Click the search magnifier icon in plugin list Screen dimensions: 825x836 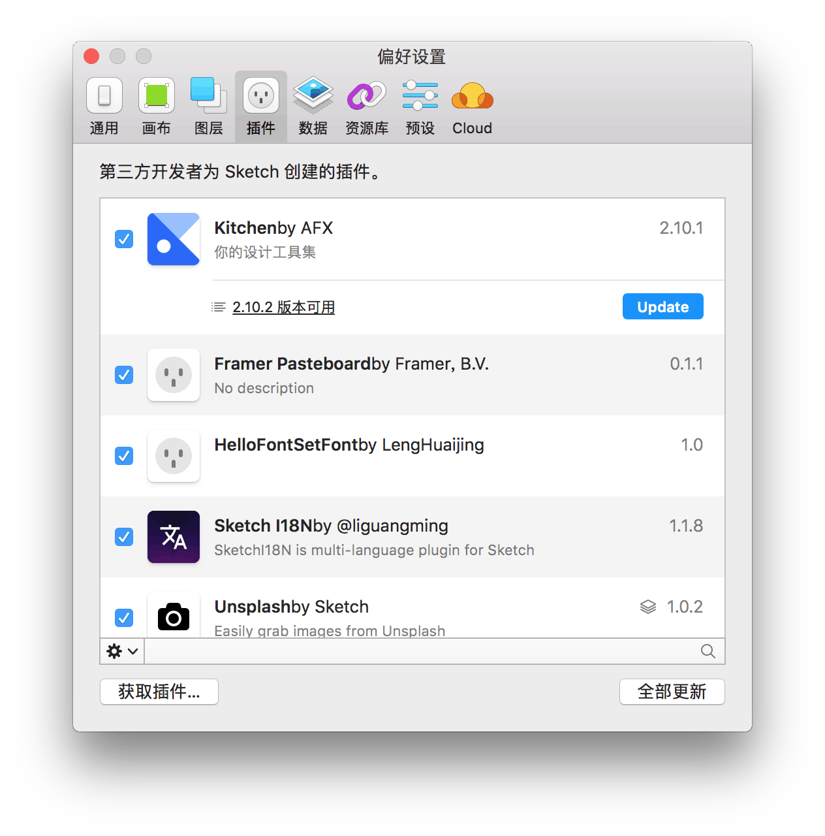(708, 651)
